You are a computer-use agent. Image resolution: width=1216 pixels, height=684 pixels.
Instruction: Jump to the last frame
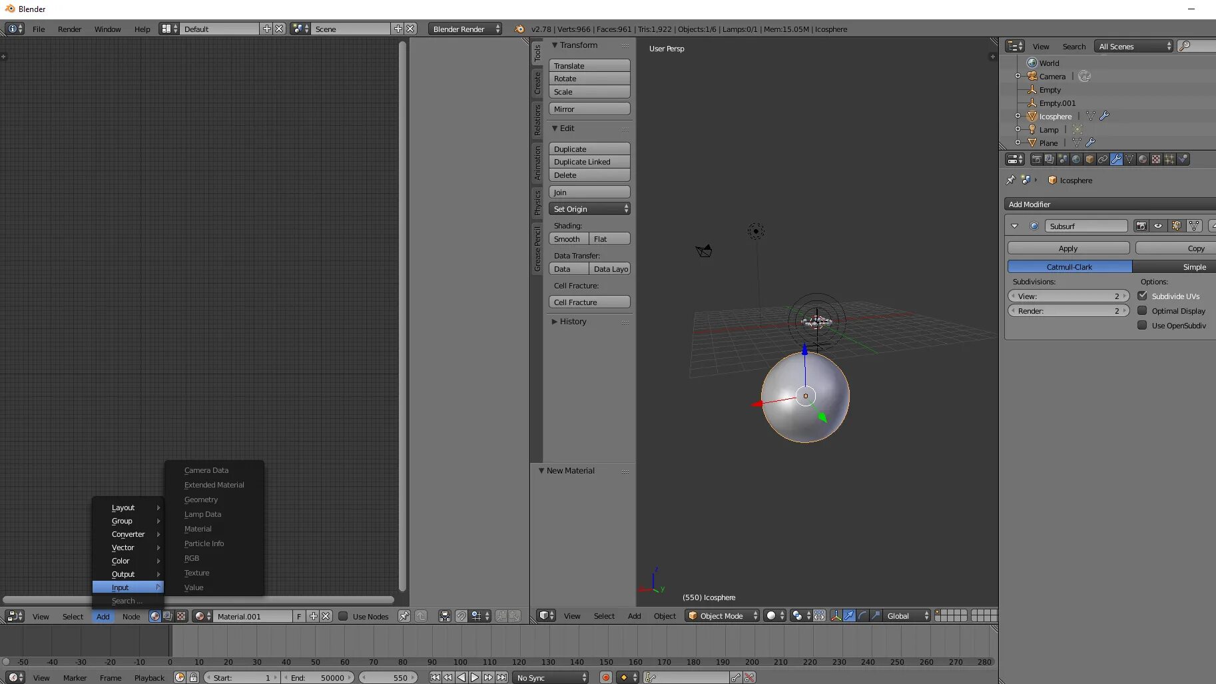(x=501, y=677)
